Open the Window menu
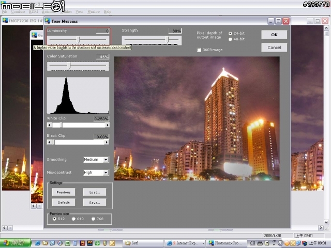The height and width of the screenshot is (248, 331). [x=94, y=11]
